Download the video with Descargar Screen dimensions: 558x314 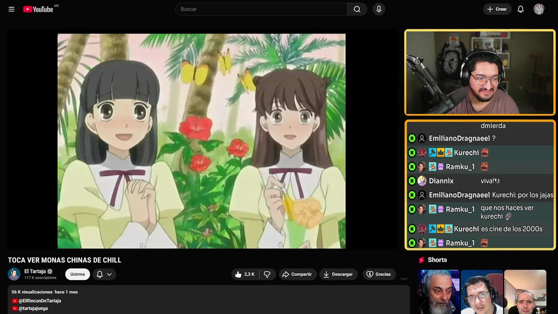pos(338,274)
